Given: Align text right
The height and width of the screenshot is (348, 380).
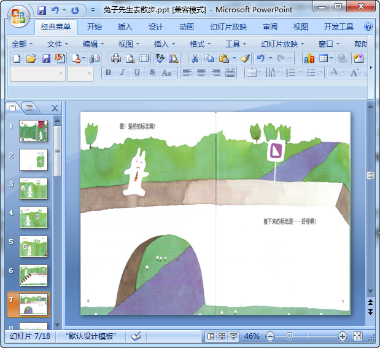Looking at the screenshot, I should pyautogui.click(x=216, y=73).
